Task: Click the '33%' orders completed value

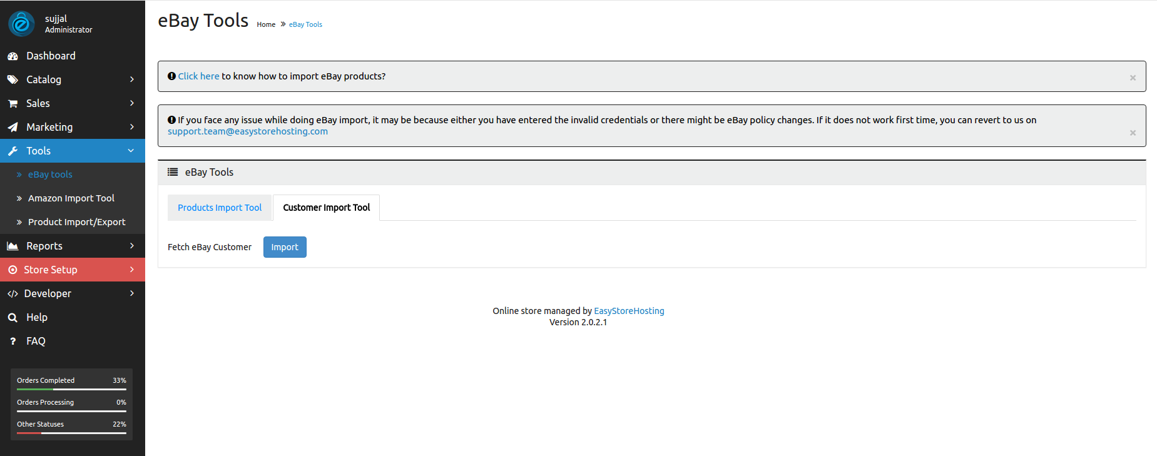Action: [120, 380]
